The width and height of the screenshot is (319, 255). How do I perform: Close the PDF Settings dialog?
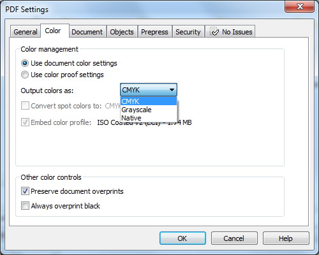pyautogui.click(x=300, y=6)
